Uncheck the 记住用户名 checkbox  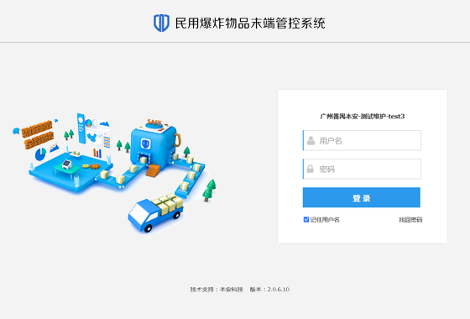(306, 219)
